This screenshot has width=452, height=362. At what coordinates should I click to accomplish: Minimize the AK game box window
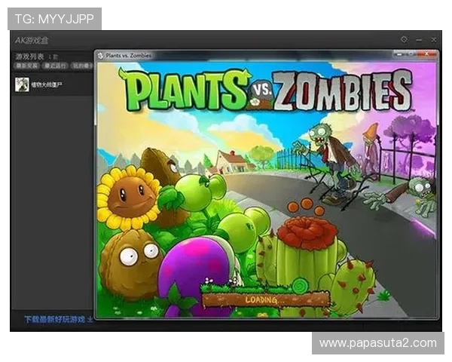pyautogui.click(x=419, y=39)
